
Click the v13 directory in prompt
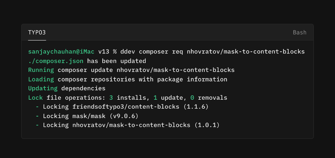(104, 52)
